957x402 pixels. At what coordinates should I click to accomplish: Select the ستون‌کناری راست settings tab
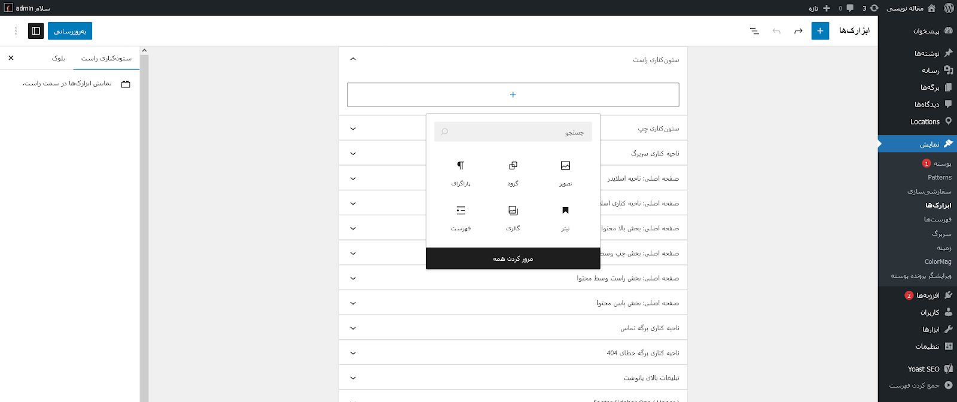106,58
